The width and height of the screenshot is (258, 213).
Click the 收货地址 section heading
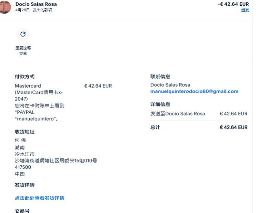pyautogui.click(x=24, y=132)
